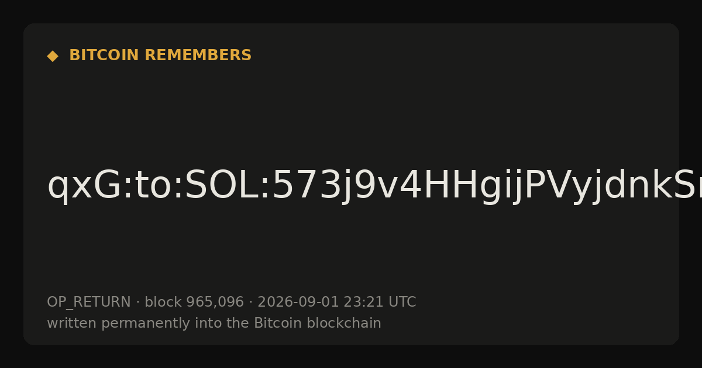Viewport: 702px width, 368px height.
Task: Click the dot separator before the date
Action: pyautogui.click(x=250, y=303)
